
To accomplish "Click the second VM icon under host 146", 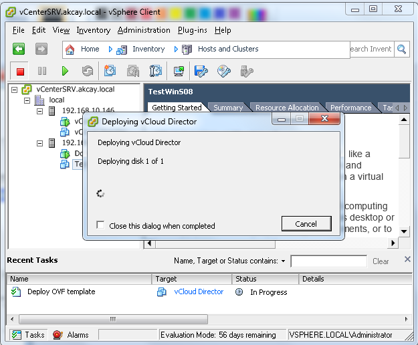I will [x=65, y=132].
